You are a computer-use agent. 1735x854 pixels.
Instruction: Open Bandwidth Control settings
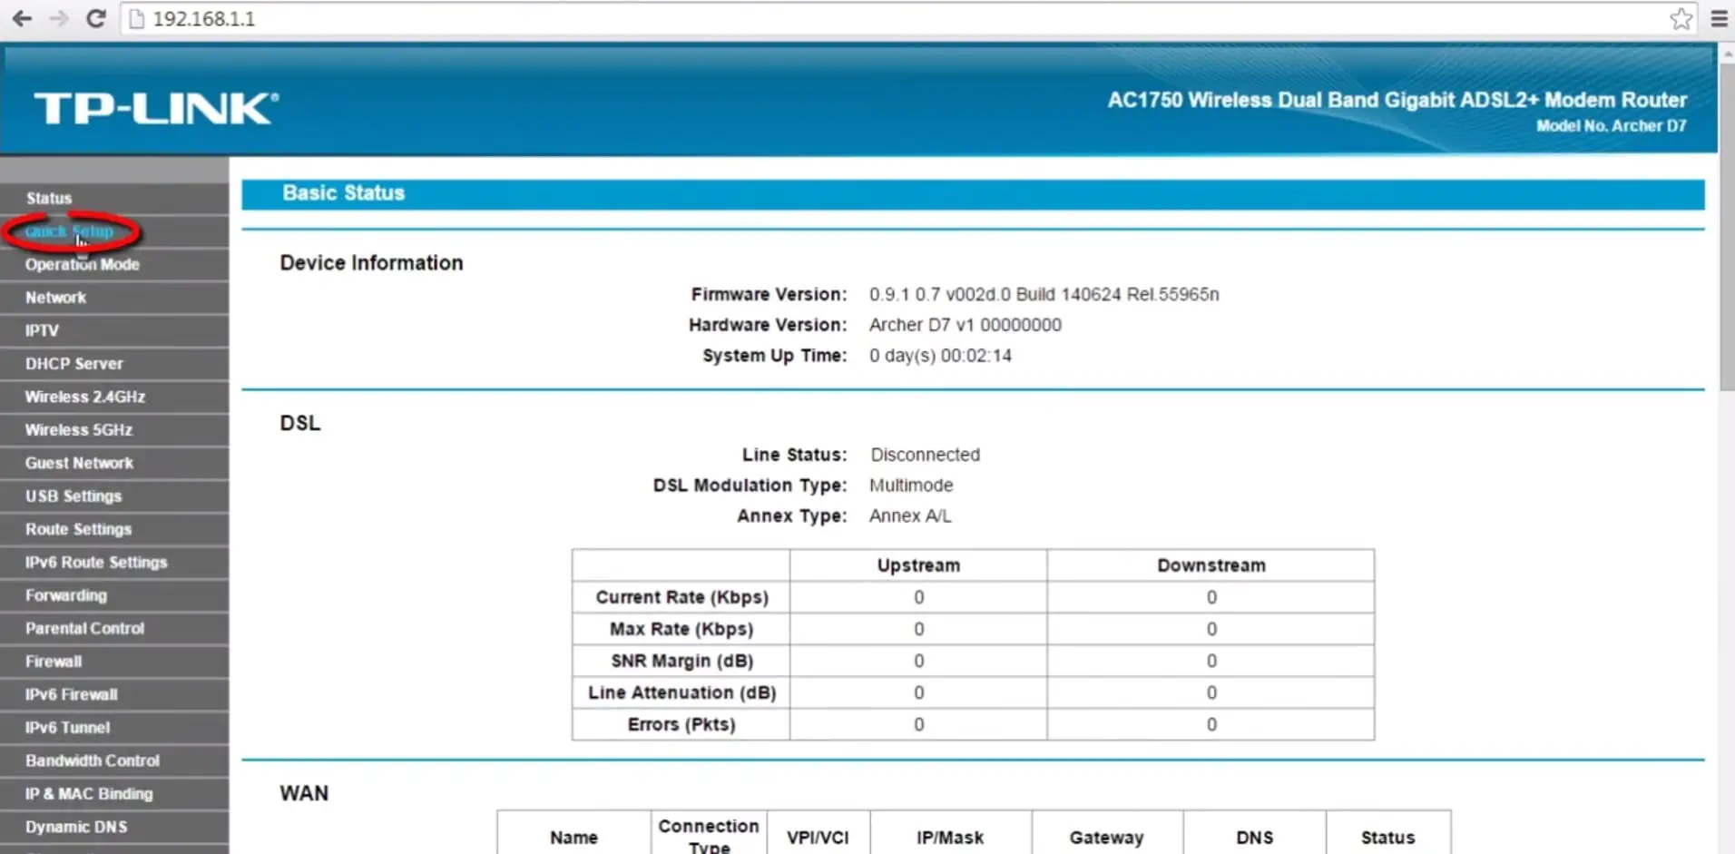pos(92,760)
